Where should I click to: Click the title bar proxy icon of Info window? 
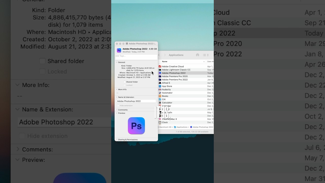click(x=127, y=44)
